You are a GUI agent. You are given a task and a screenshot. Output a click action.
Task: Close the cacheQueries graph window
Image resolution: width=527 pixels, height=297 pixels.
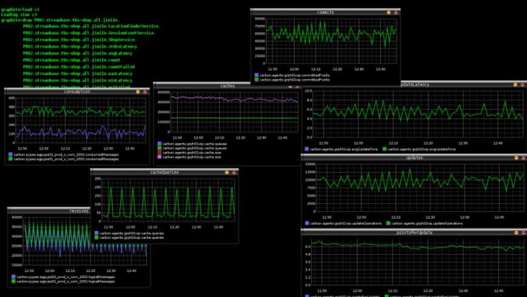234,172
